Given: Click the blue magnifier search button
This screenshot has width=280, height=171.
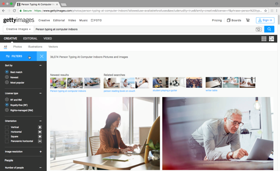Looking at the screenshot, I should pyautogui.click(x=269, y=29).
